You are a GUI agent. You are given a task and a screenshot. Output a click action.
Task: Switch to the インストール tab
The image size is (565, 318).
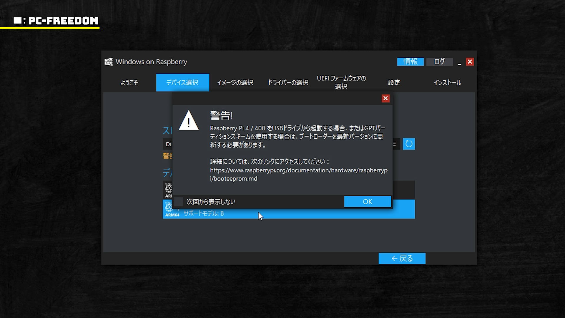click(447, 83)
